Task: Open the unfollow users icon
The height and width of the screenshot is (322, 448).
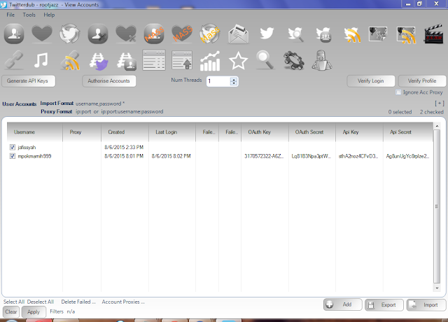Action: (x=98, y=34)
